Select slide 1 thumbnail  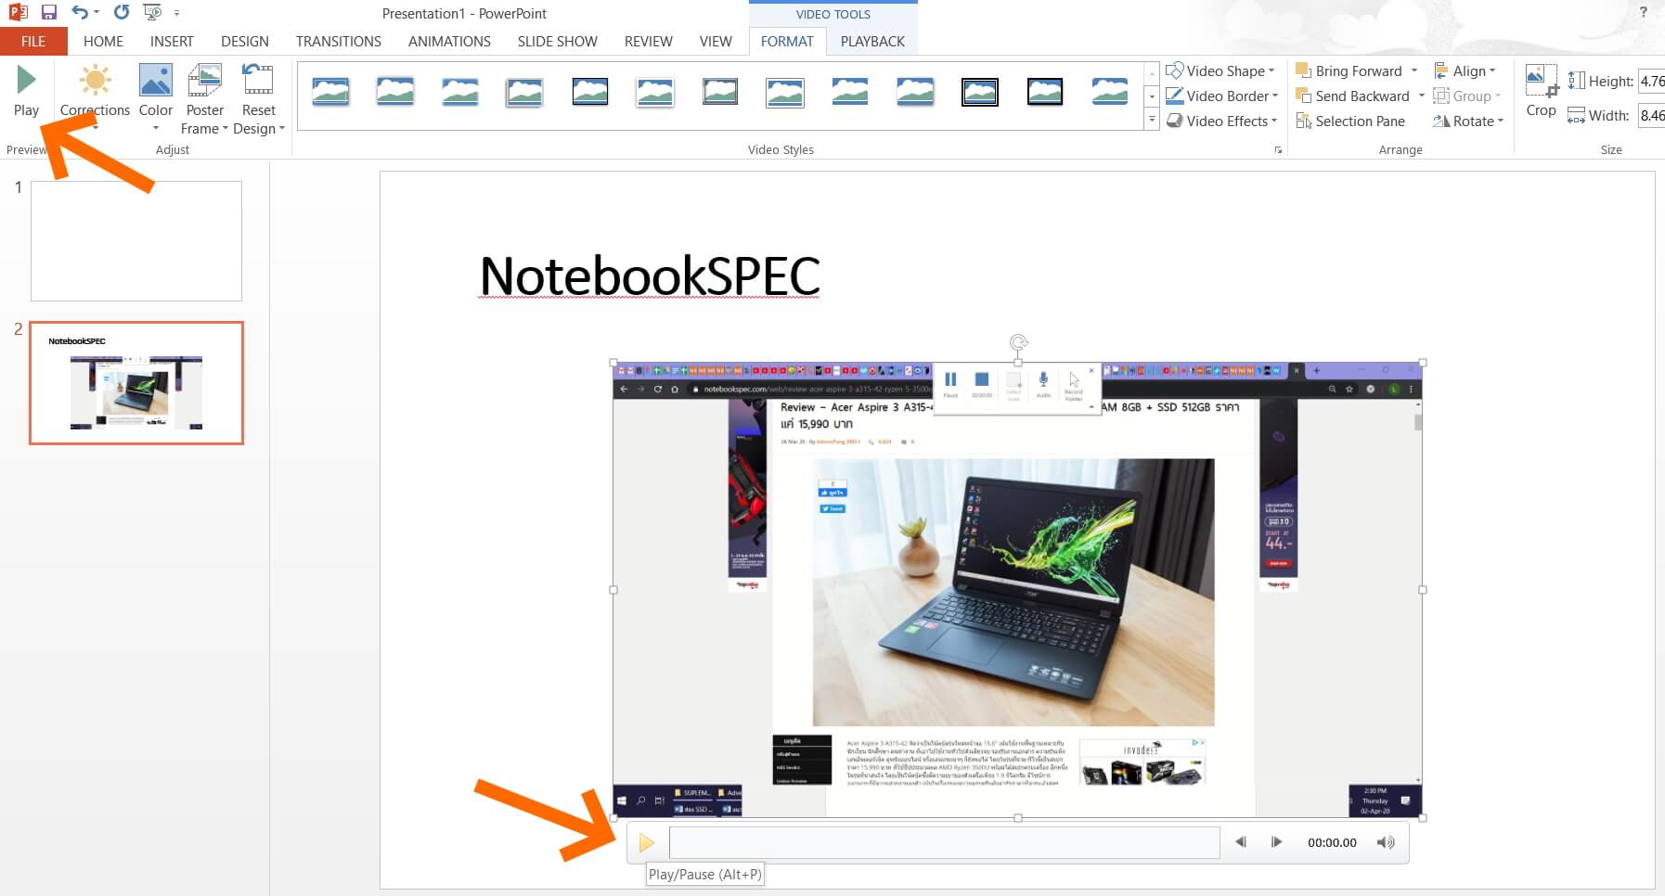[136, 241]
